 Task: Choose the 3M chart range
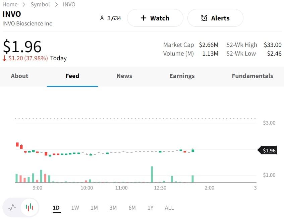tap(113, 208)
